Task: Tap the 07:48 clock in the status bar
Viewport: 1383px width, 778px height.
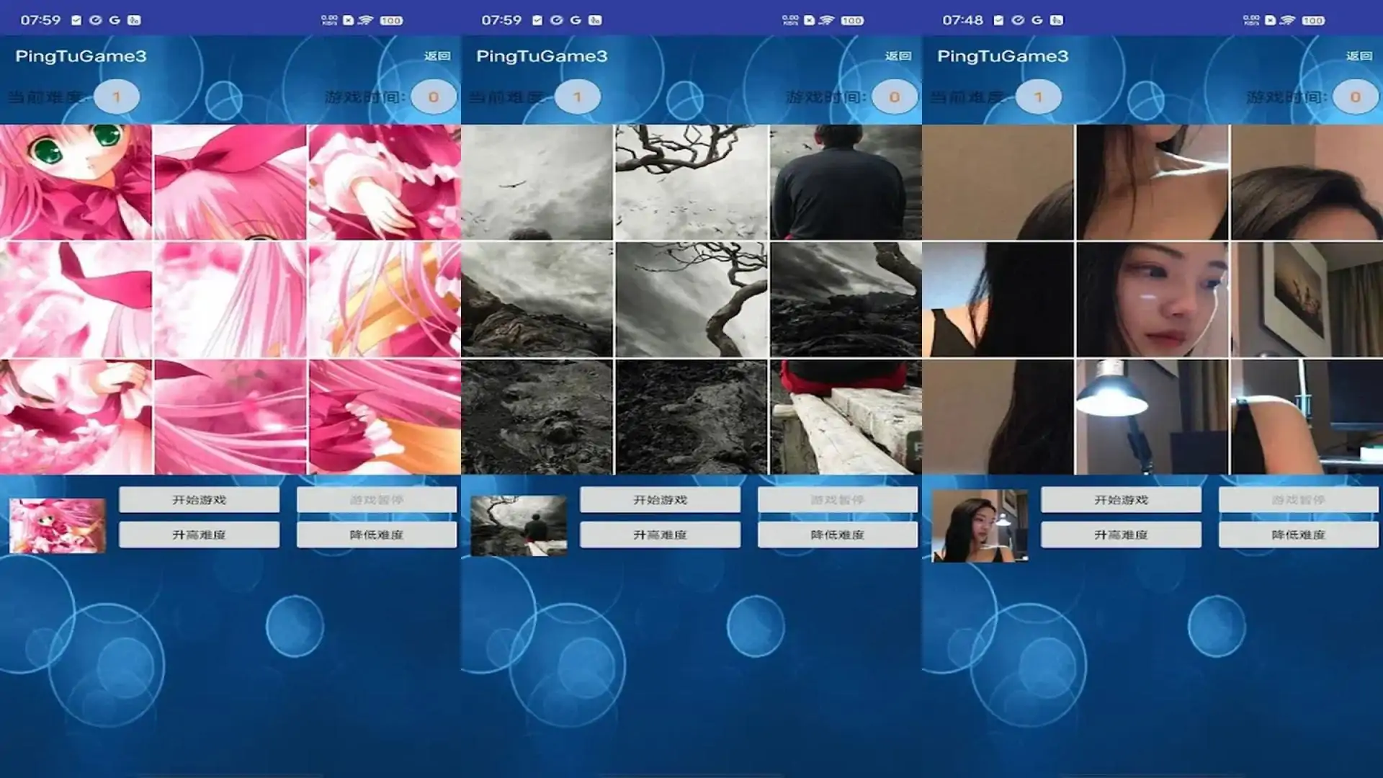Action: point(962,20)
